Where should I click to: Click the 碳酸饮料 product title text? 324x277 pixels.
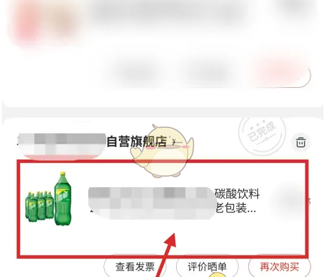237,194
